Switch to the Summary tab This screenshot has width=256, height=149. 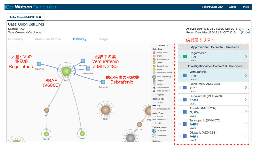tap(16, 39)
